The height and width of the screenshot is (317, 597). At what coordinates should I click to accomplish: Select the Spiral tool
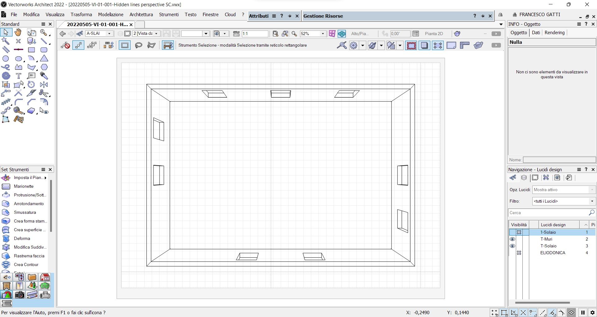point(6,76)
